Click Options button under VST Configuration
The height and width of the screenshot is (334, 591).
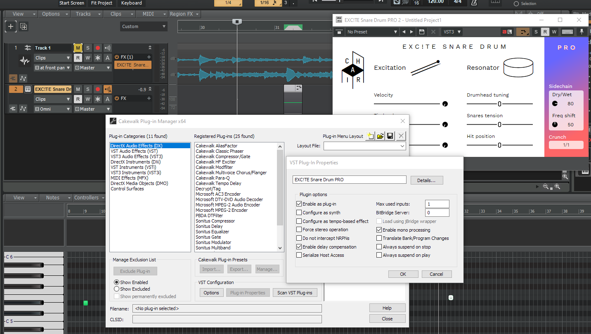(211, 293)
